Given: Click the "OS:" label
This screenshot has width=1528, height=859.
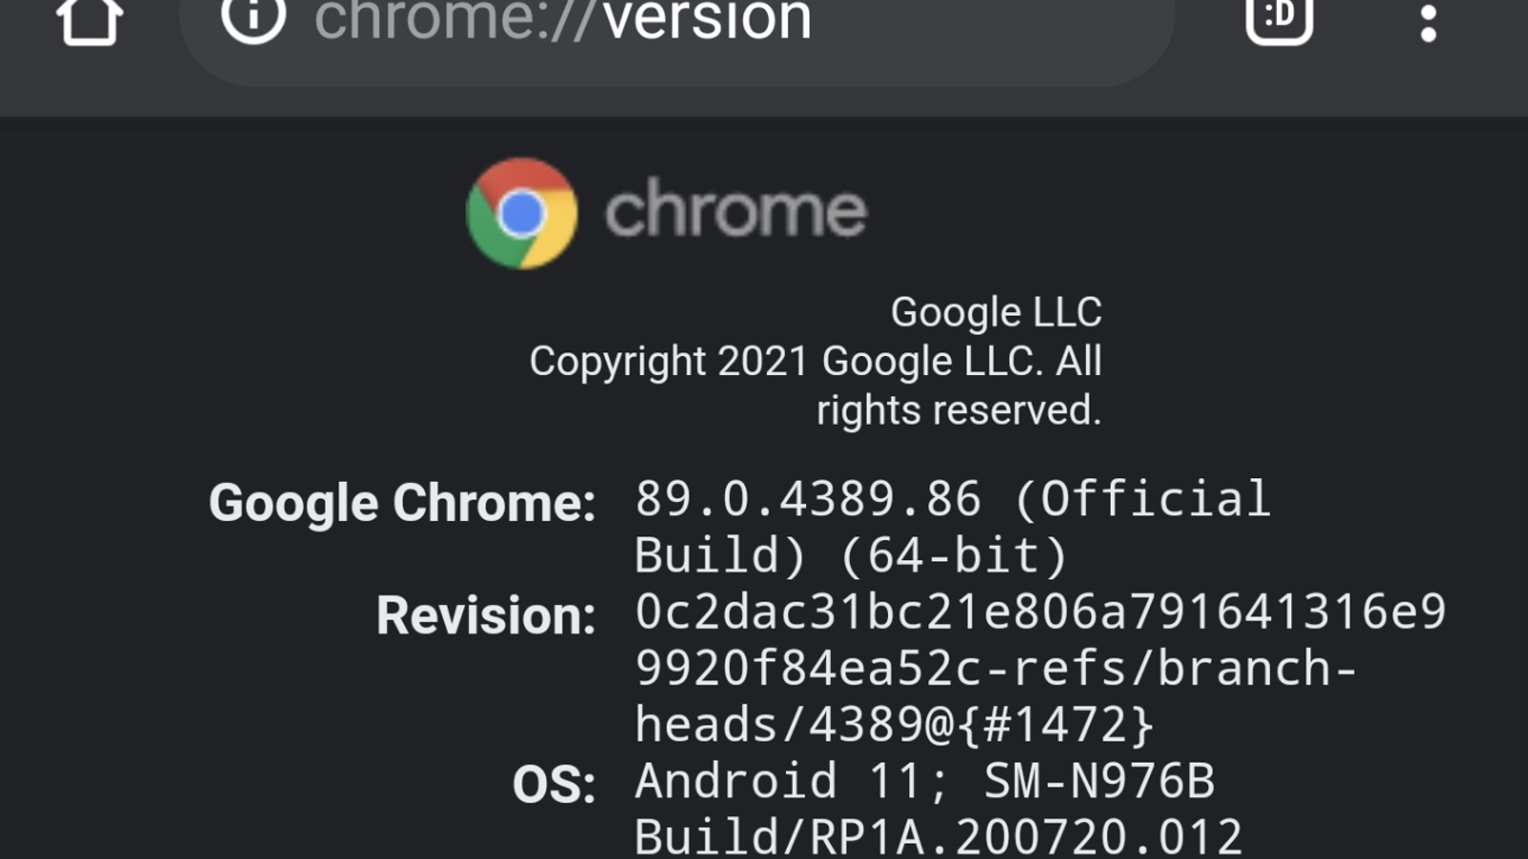Looking at the screenshot, I should coord(554,785).
